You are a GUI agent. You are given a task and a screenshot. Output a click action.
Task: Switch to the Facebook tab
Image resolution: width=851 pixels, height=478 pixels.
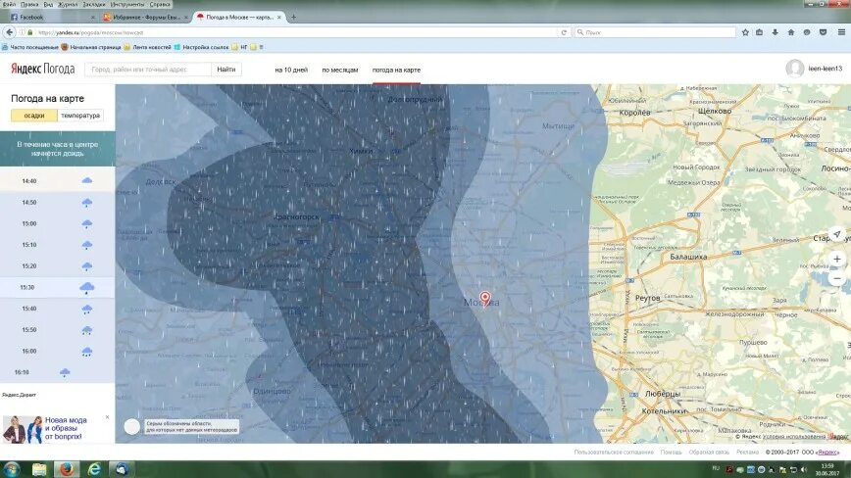[52, 18]
